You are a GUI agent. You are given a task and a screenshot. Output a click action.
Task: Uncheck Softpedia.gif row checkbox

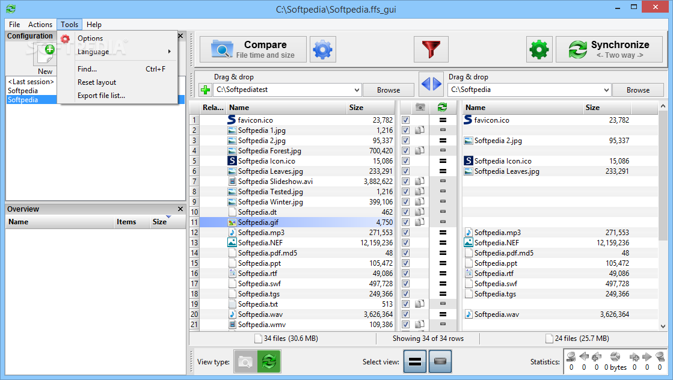click(x=405, y=222)
